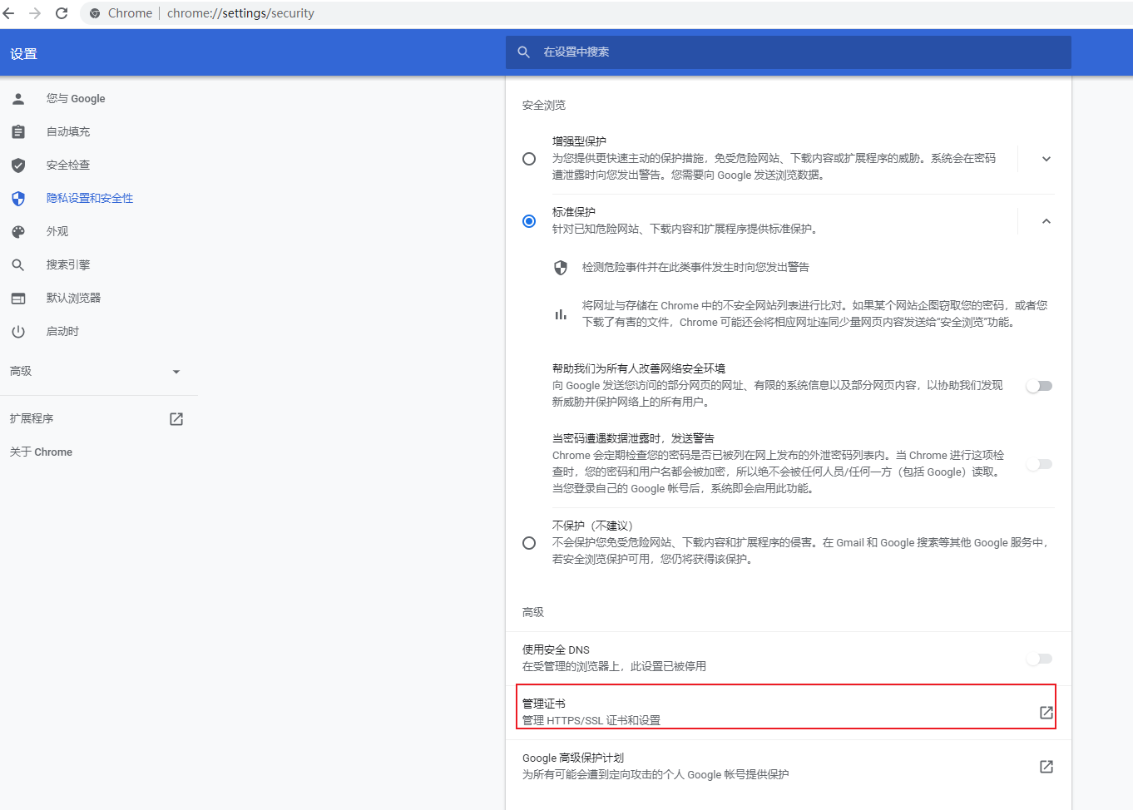Viewport: 1133px width, 810px height.
Task: Reload the settings page
Action: (62, 13)
